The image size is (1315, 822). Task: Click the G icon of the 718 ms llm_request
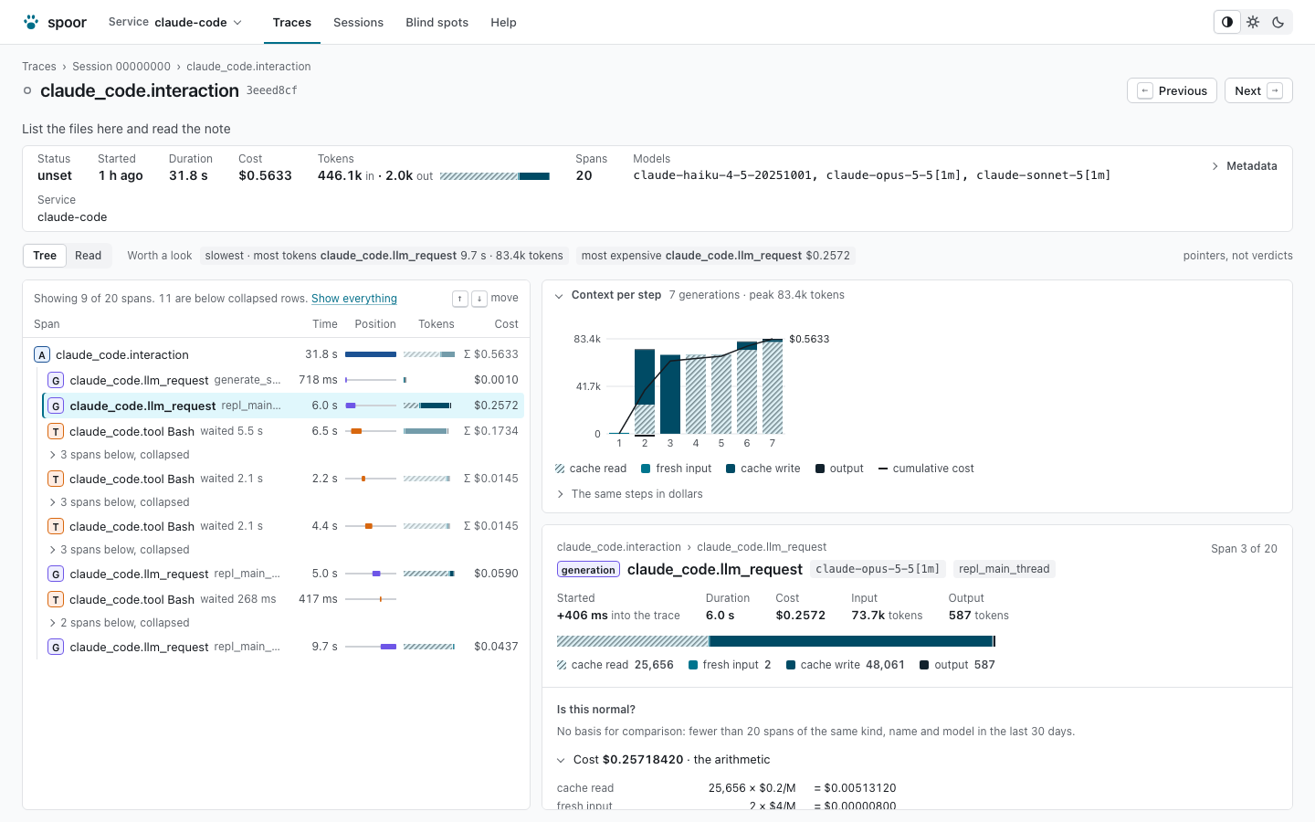56,380
